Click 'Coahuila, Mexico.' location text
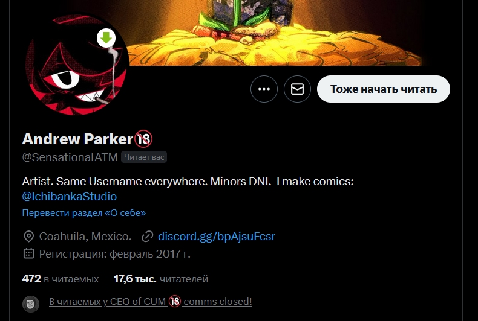 85,236
